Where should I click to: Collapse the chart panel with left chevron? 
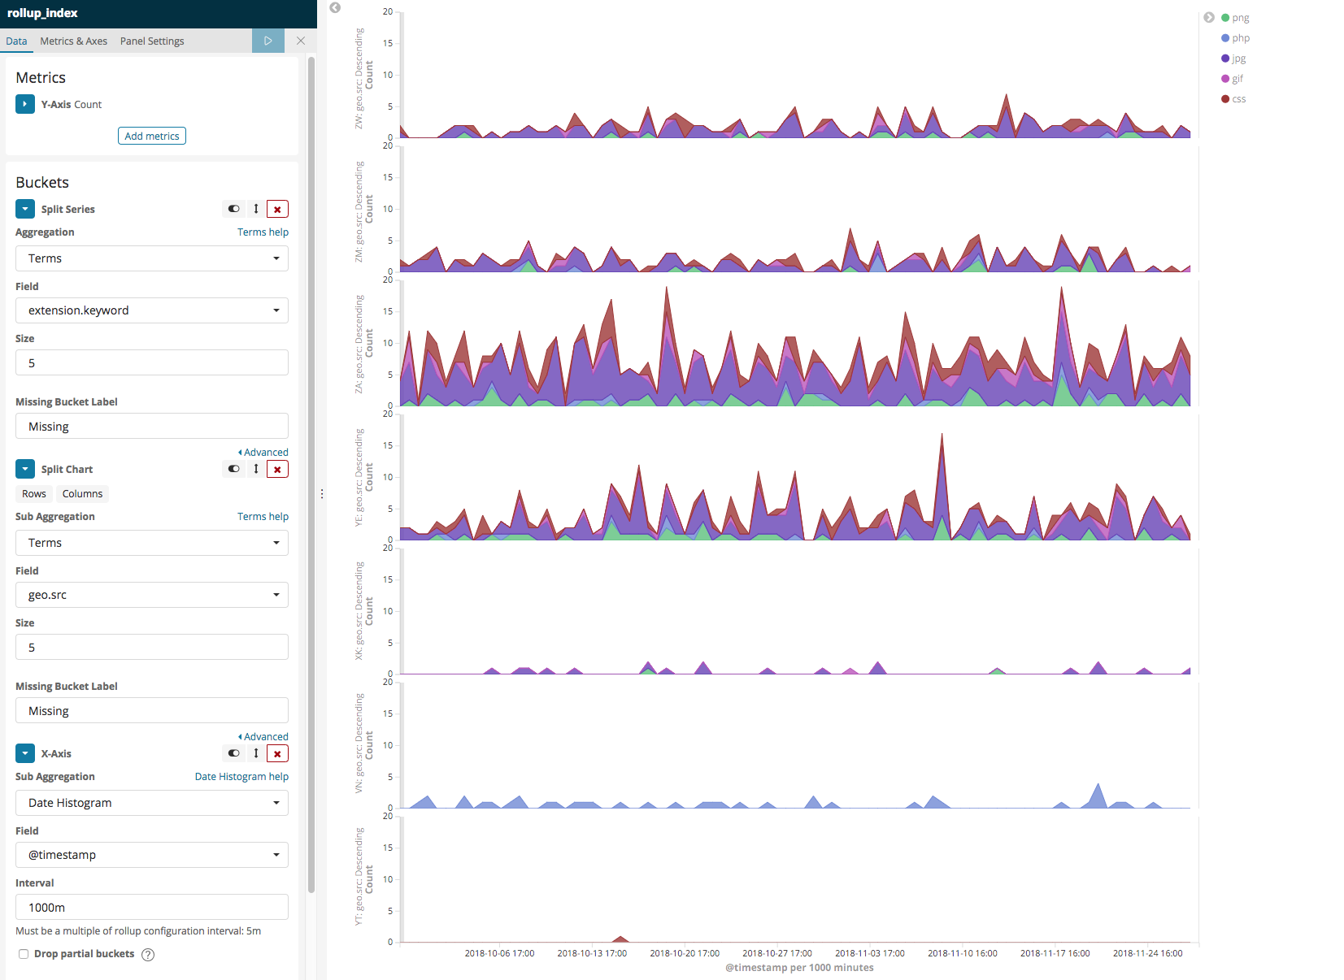pyautogui.click(x=334, y=7)
